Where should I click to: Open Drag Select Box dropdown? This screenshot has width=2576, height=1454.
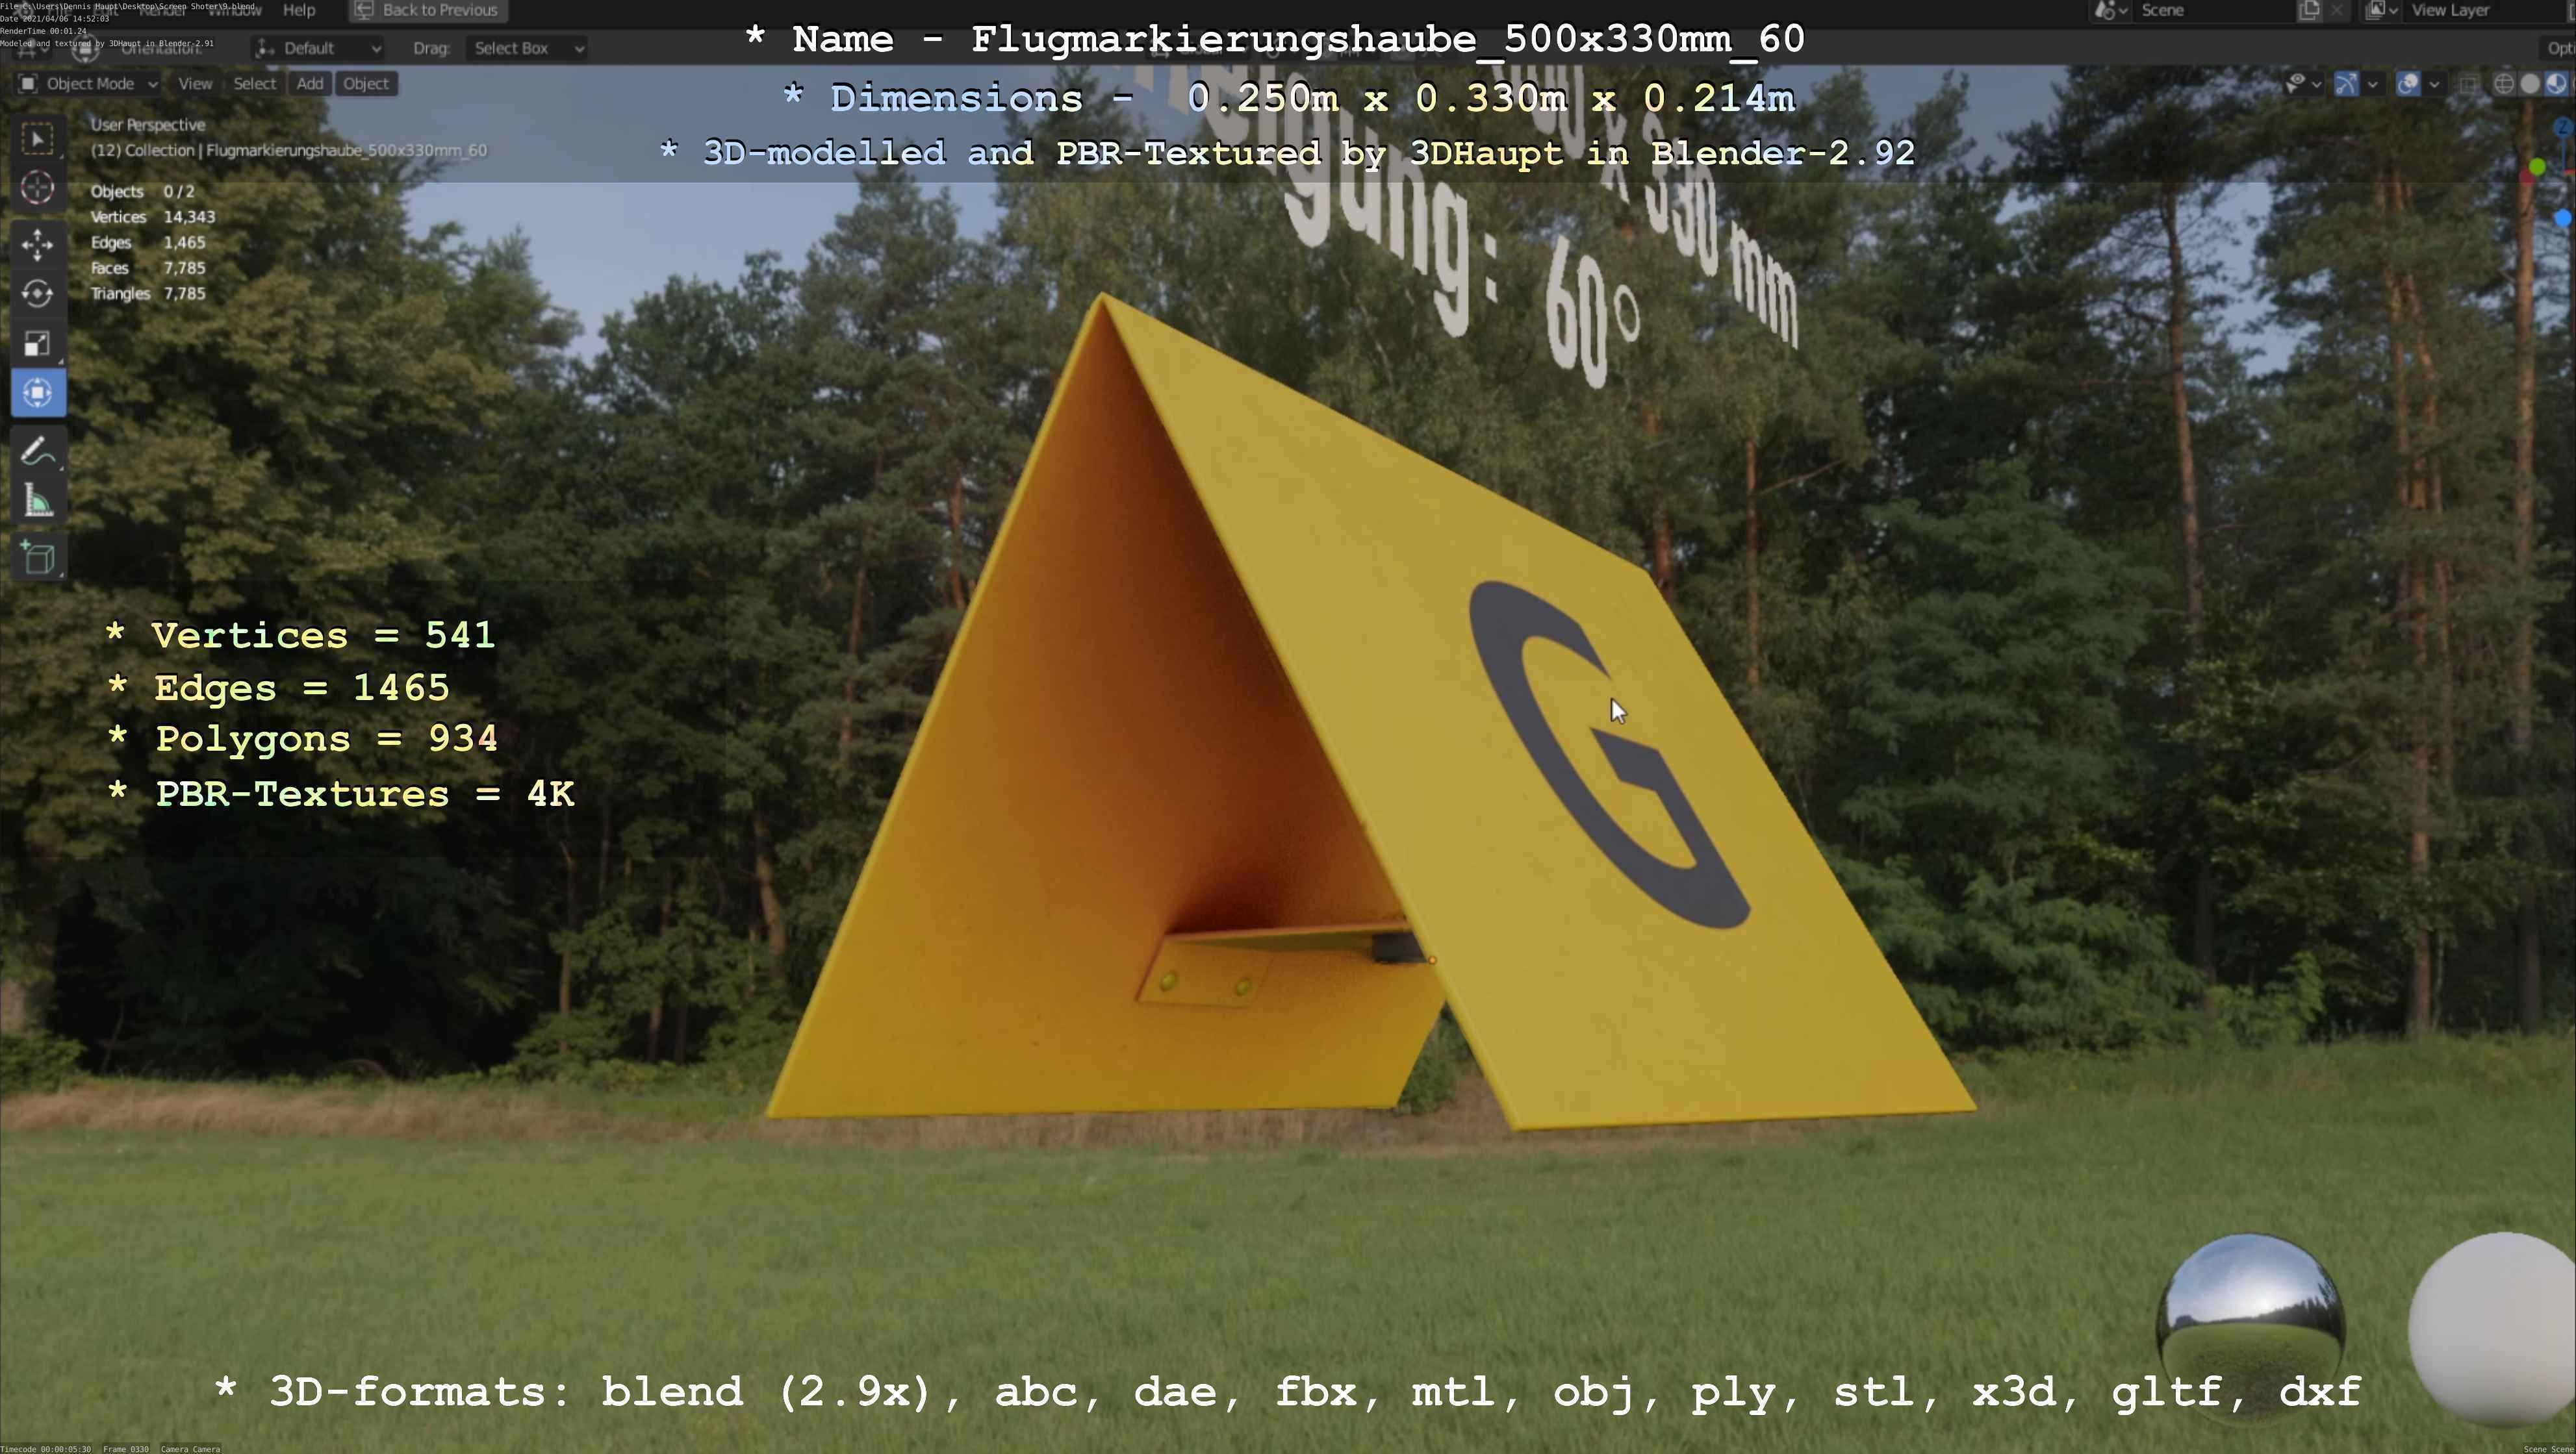527,48
